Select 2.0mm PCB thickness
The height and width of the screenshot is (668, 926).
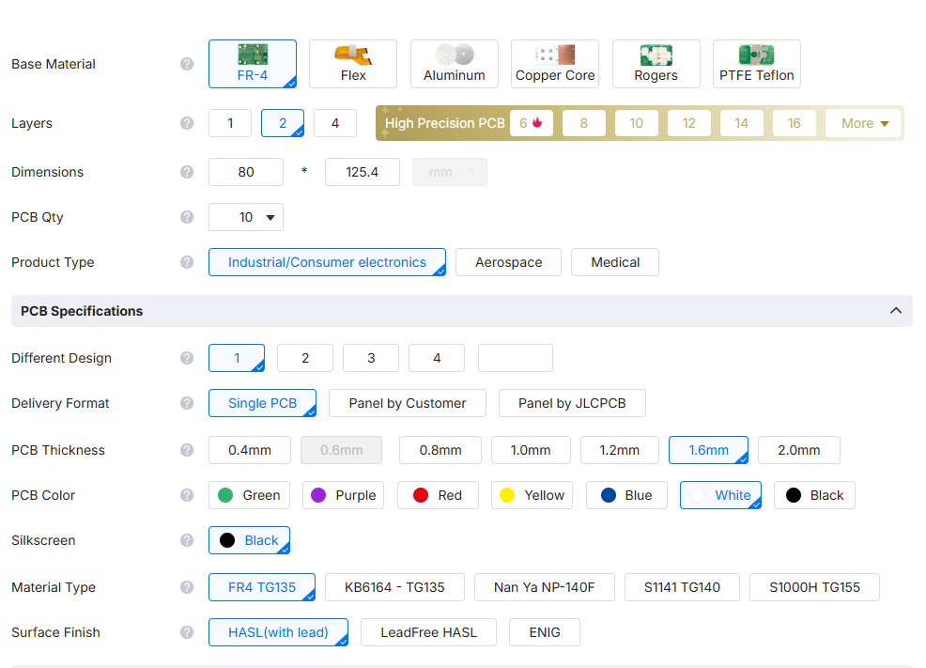[798, 450]
